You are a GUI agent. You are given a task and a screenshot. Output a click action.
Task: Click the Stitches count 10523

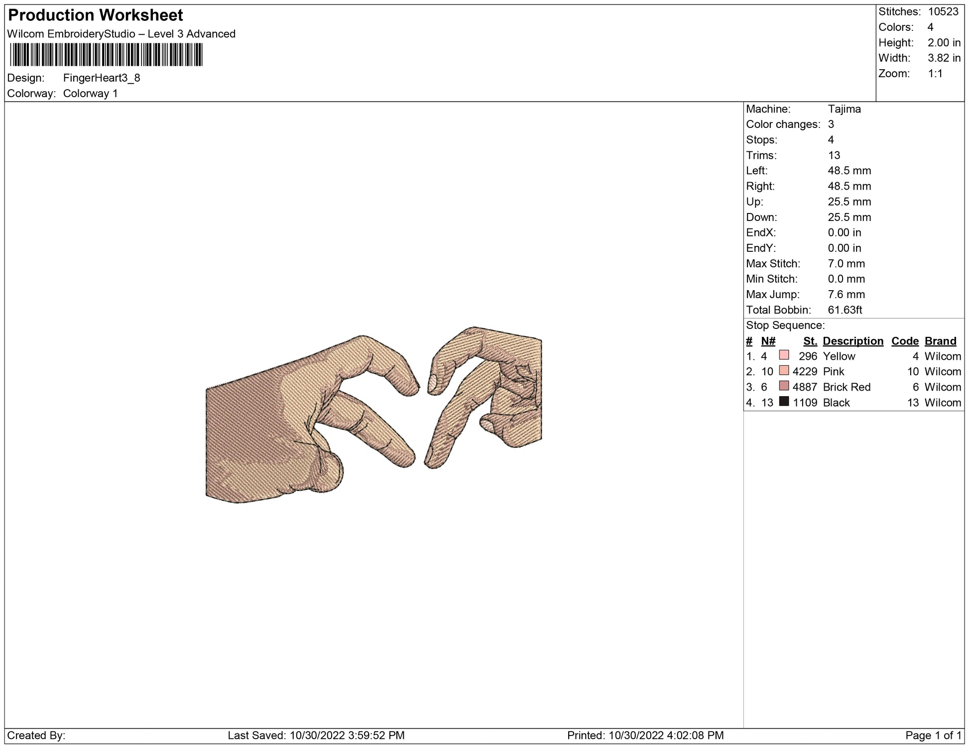point(943,12)
